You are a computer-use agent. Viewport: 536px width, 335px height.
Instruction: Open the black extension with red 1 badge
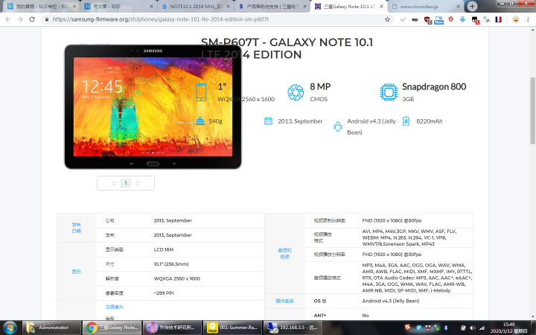(475, 20)
